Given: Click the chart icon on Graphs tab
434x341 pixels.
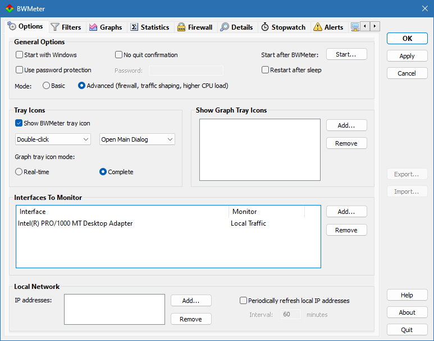Looking at the screenshot, I should tap(93, 27).
